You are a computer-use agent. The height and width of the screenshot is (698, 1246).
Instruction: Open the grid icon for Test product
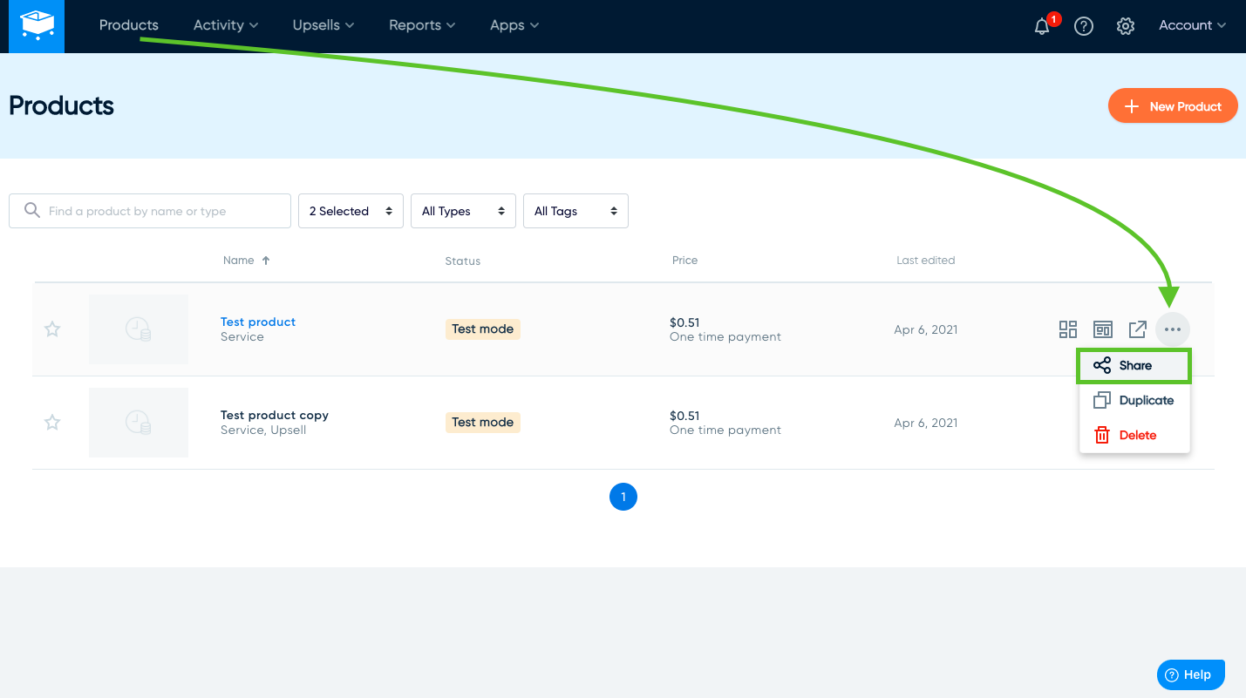[x=1068, y=329]
